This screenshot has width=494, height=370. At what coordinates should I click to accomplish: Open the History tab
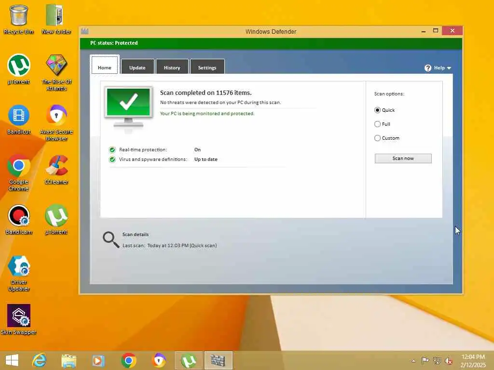coord(172,66)
